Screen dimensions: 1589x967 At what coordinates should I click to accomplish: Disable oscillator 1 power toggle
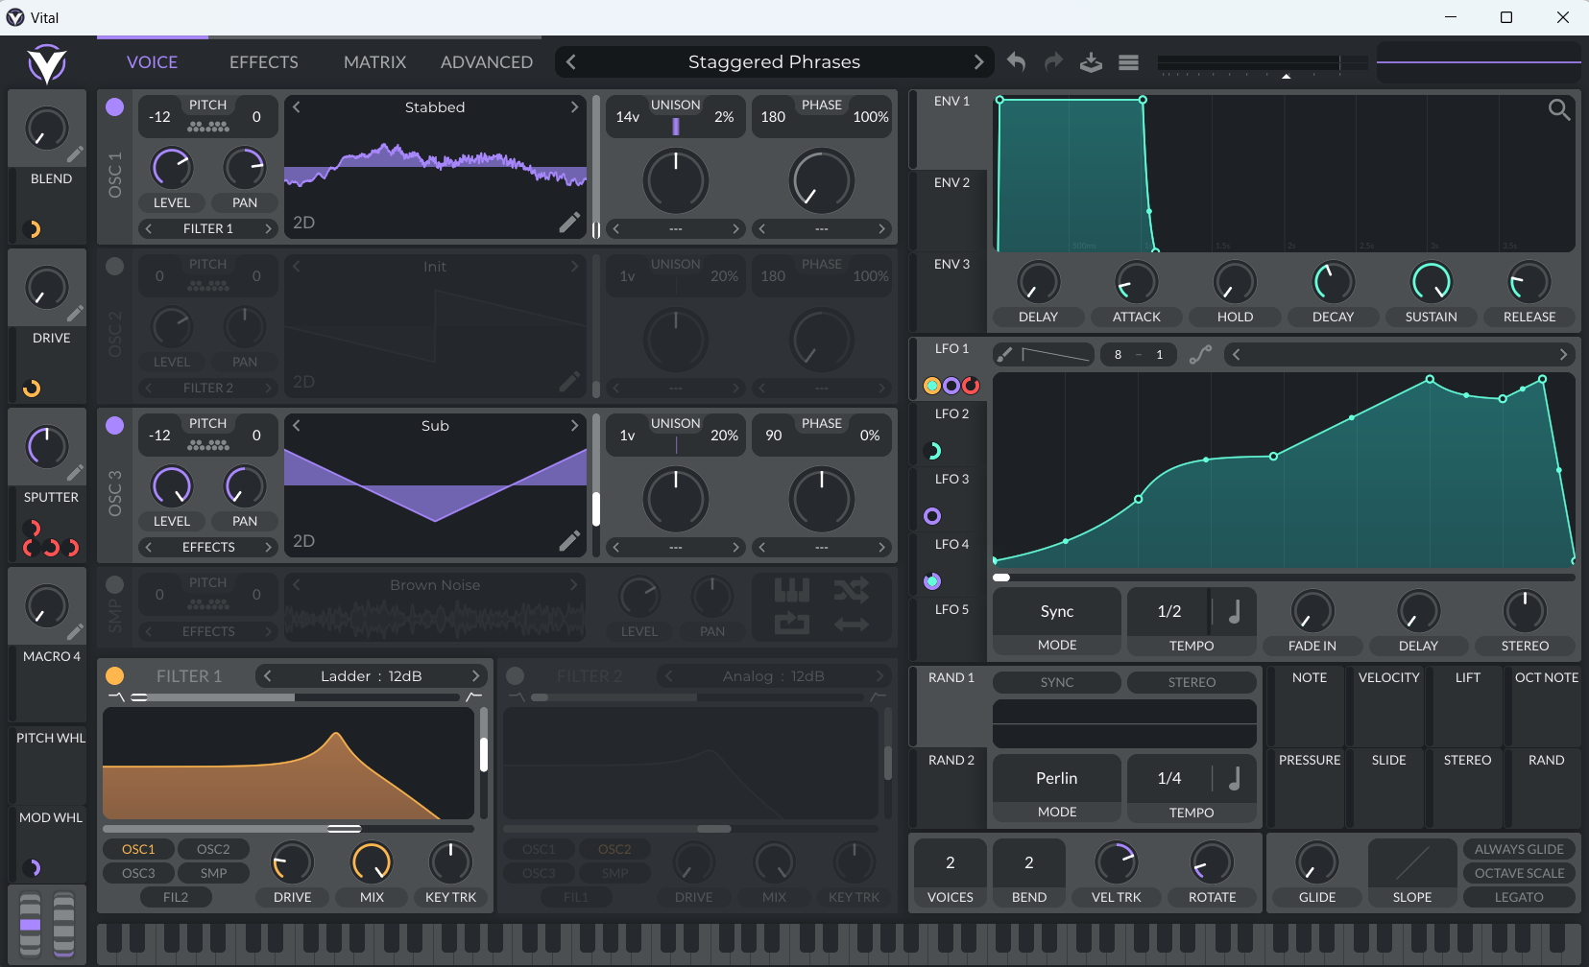pos(115,106)
